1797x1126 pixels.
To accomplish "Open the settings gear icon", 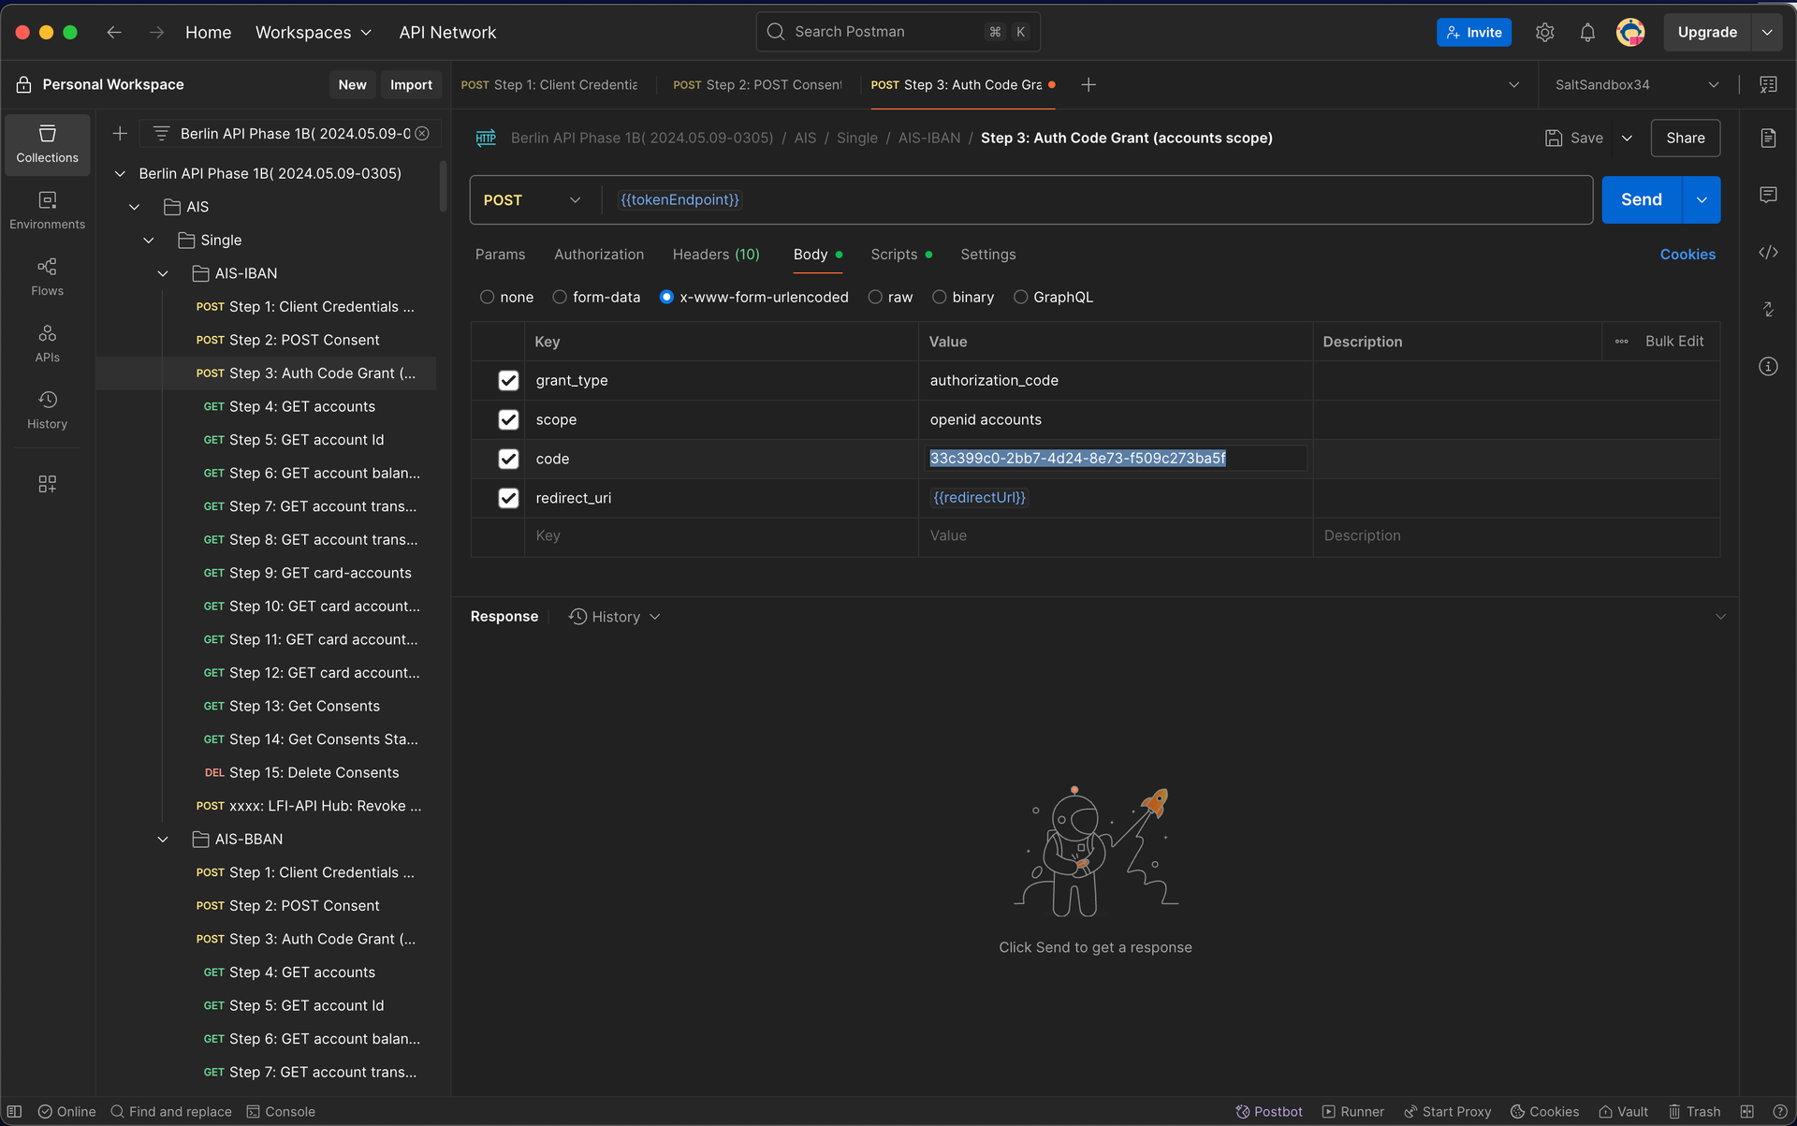I will click(x=1544, y=32).
